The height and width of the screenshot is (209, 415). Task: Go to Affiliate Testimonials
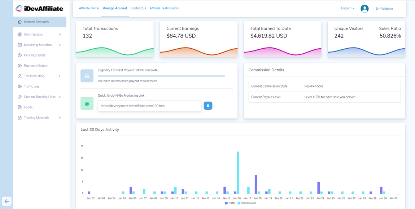tap(164, 8)
